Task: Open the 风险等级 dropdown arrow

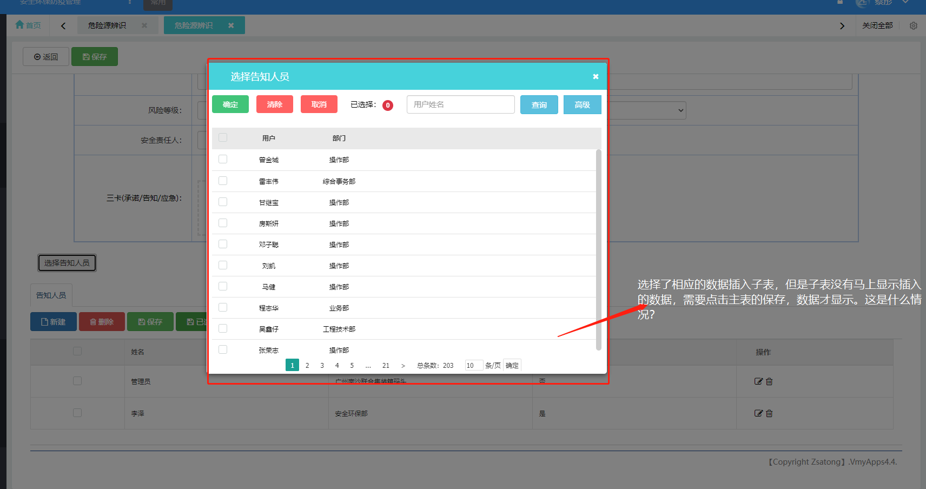Action: tap(680, 110)
